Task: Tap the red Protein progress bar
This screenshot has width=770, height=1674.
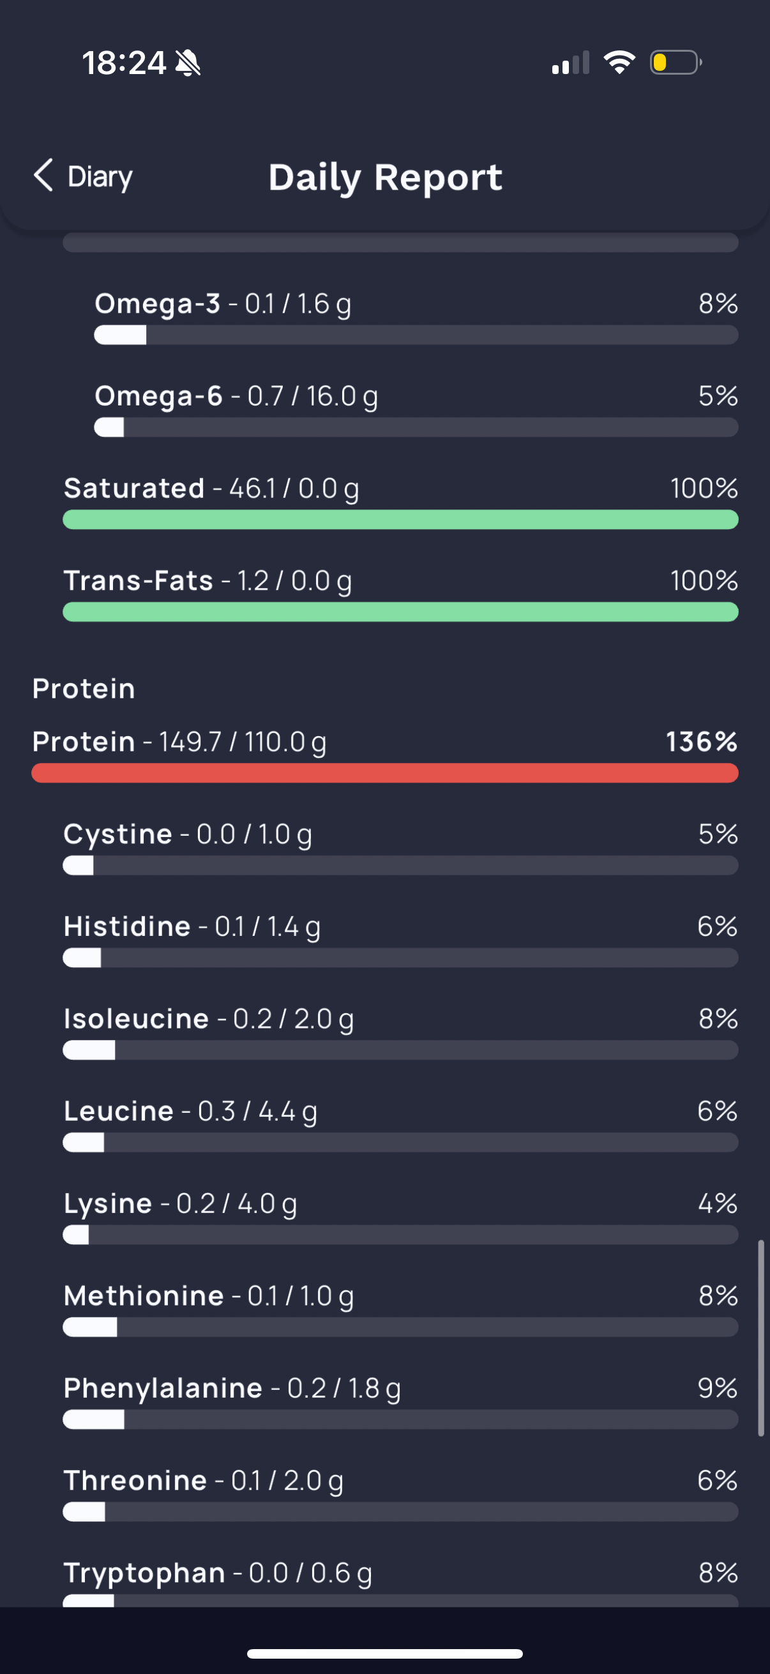Action: coord(384,773)
